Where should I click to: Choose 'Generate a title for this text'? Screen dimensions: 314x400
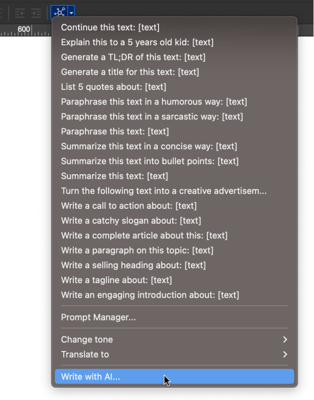pyautogui.click(x=130, y=72)
